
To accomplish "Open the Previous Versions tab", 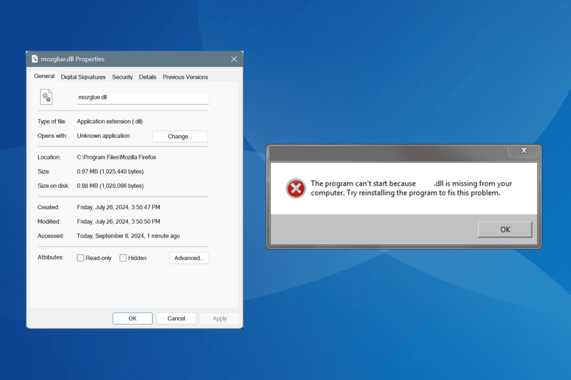I will tap(185, 77).
